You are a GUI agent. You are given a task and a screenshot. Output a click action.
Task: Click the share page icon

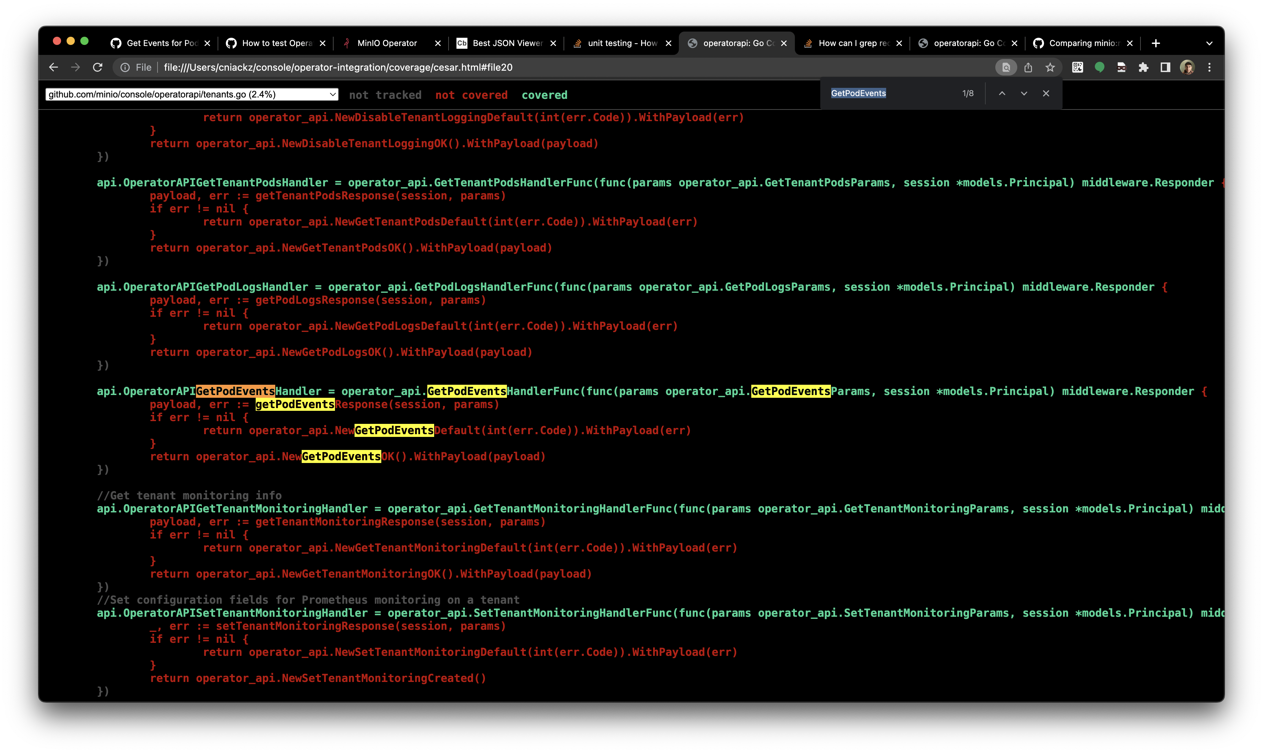click(x=1028, y=68)
